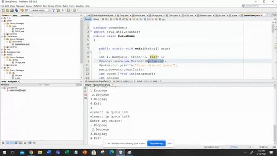Click the Open Project toolbar icon
Image resolution: width=277 pixels, height=156 pixels.
pos(12,10)
